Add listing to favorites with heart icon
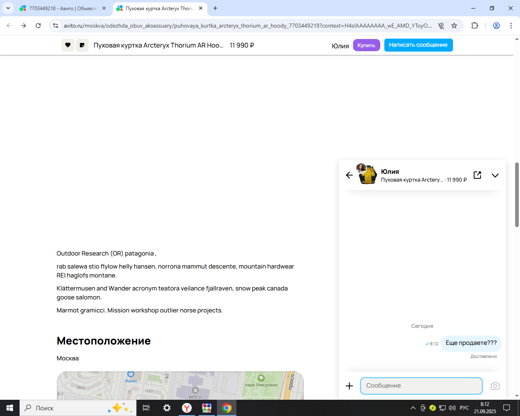This screenshot has width=520, height=416. pyautogui.click(x=68, y=45)
